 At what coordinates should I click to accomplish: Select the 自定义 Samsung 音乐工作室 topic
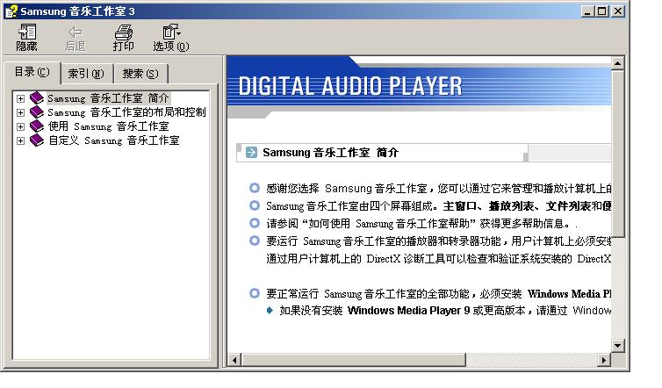pyautogui.click(x=114, y=140)
